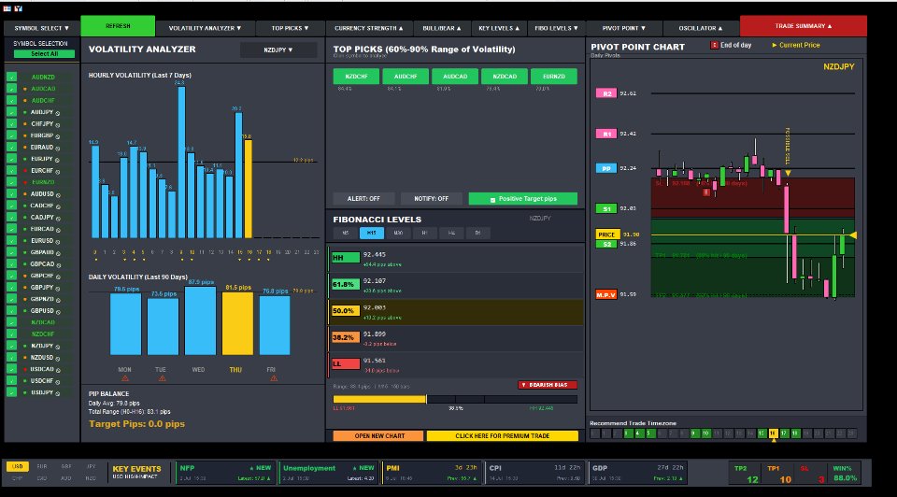The height and width of the screenshot is (497, 897).
Task: Uncheck the NZDCHF symbol checkbox
Action: 11,334
